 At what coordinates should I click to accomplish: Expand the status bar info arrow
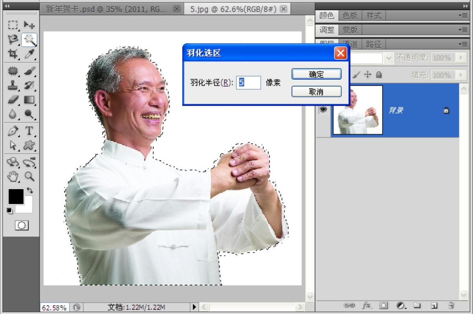coord(194,307)
